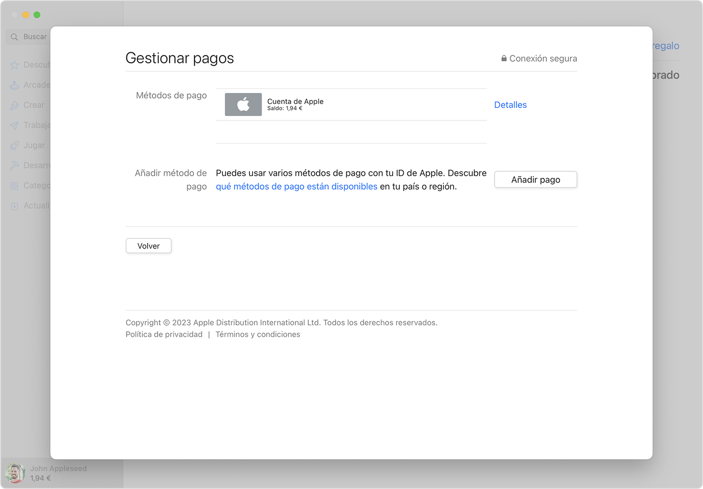Click the 1,94 € balance under John Appleseed

[x=40, y=478]
